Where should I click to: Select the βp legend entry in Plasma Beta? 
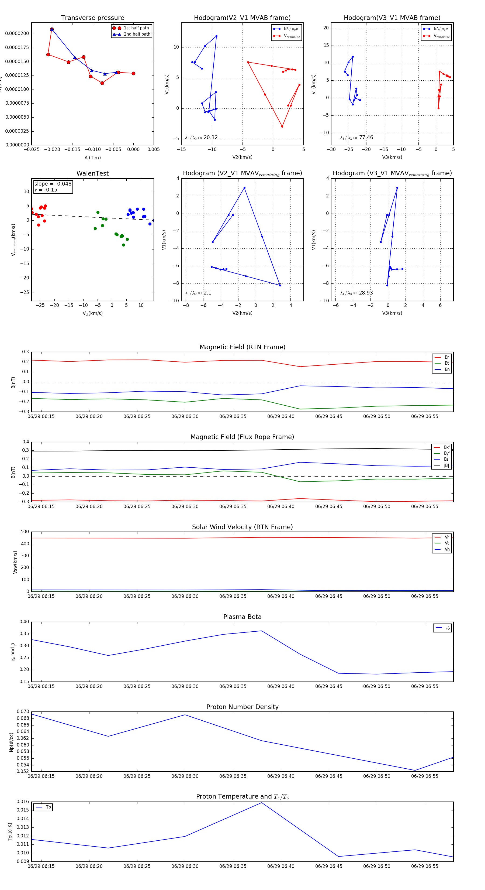[x=442, y=628]
